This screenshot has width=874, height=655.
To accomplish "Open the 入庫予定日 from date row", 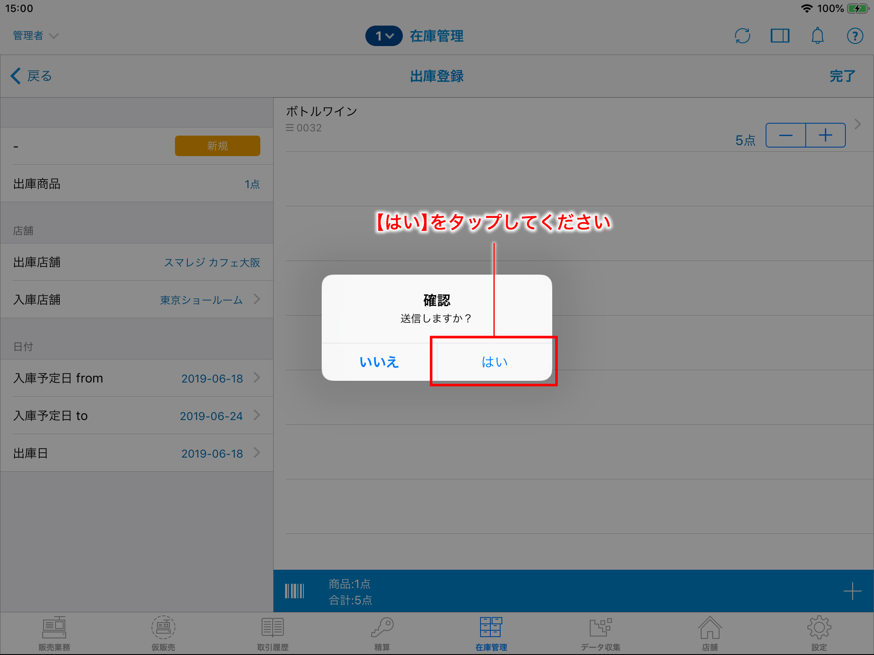I will tap(137, 378).
